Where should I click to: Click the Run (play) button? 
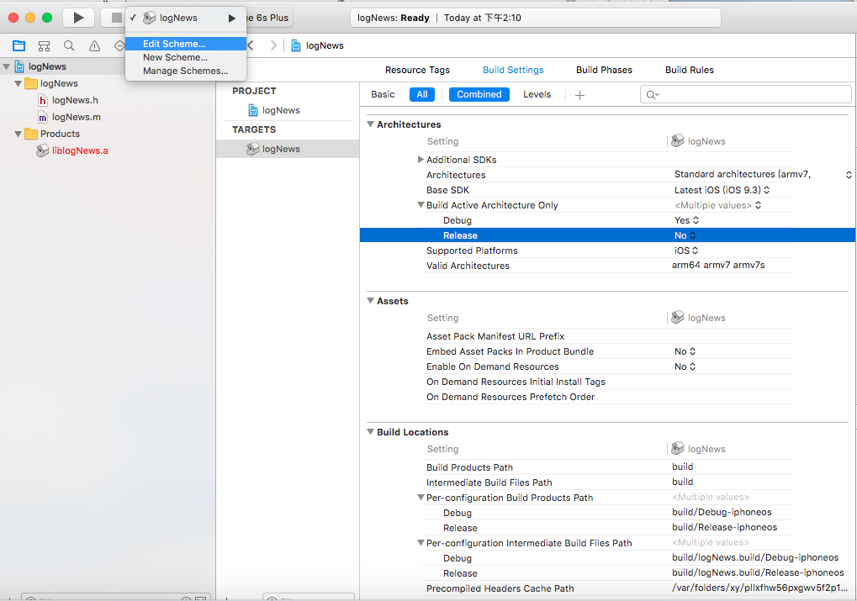78,18
